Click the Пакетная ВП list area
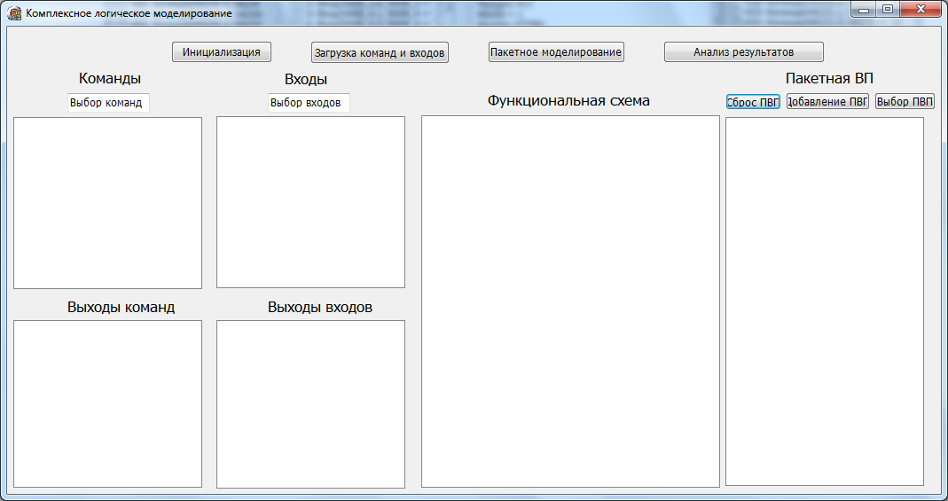 click(825, 301)
